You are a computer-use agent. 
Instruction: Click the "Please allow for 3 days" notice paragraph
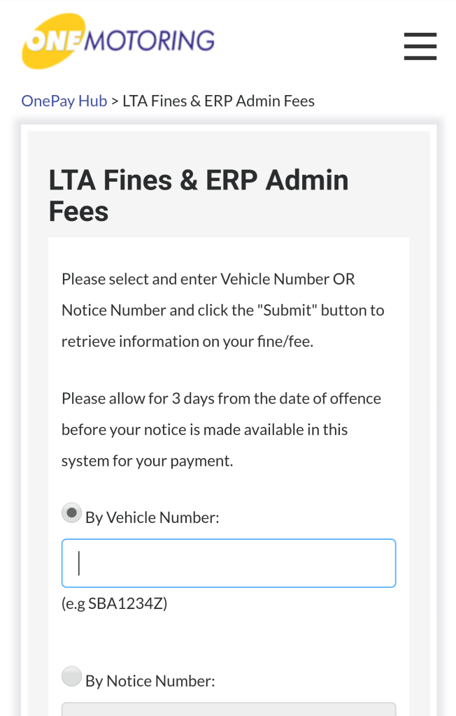pyautogui.click(x=221, y=399)
